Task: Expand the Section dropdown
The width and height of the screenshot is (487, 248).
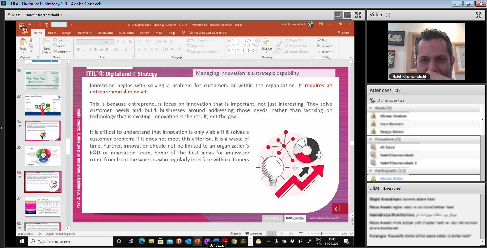Action: click(62, 52)
